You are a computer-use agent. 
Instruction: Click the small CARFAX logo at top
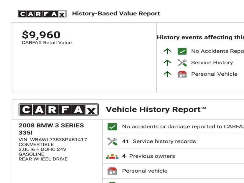coord(42,14)
